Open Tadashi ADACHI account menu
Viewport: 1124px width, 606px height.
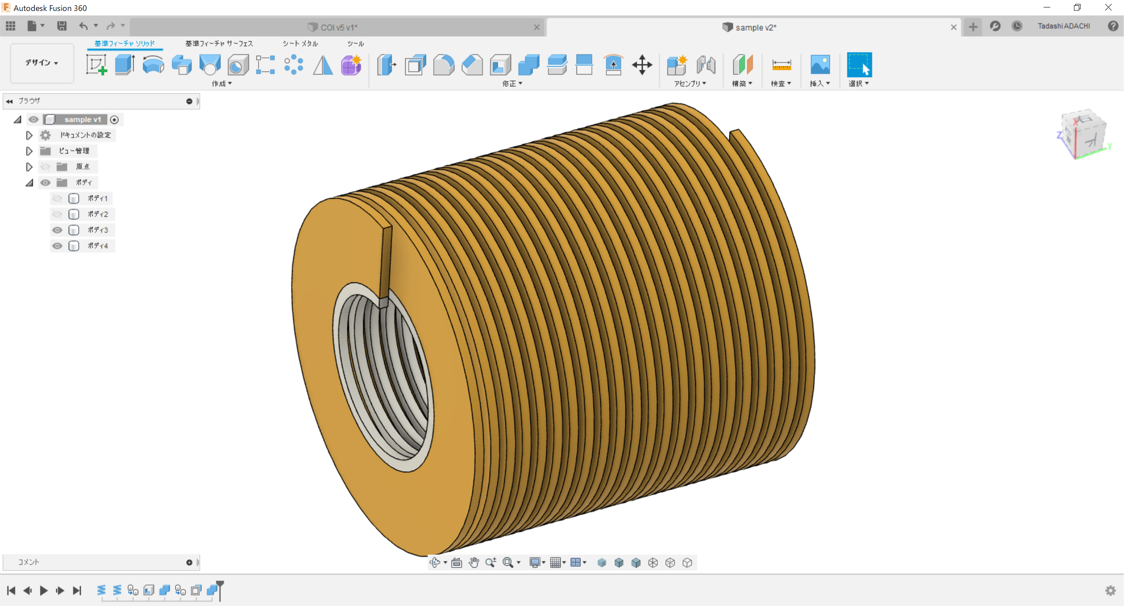tap(1064, 26)
